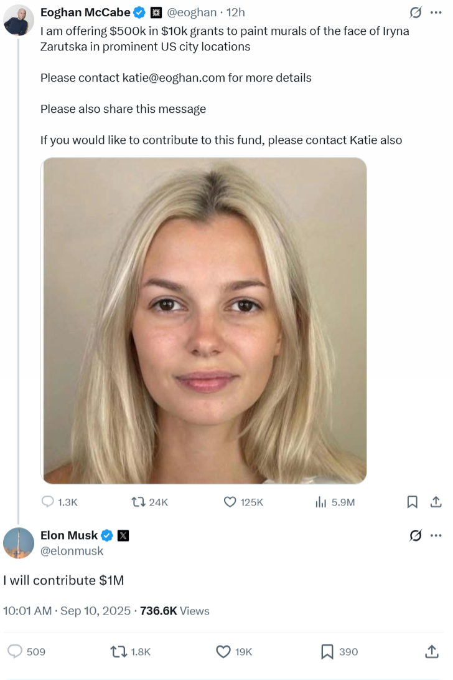Click the @elonmusk handle link
453x680 pixels.
coord(72,551)
